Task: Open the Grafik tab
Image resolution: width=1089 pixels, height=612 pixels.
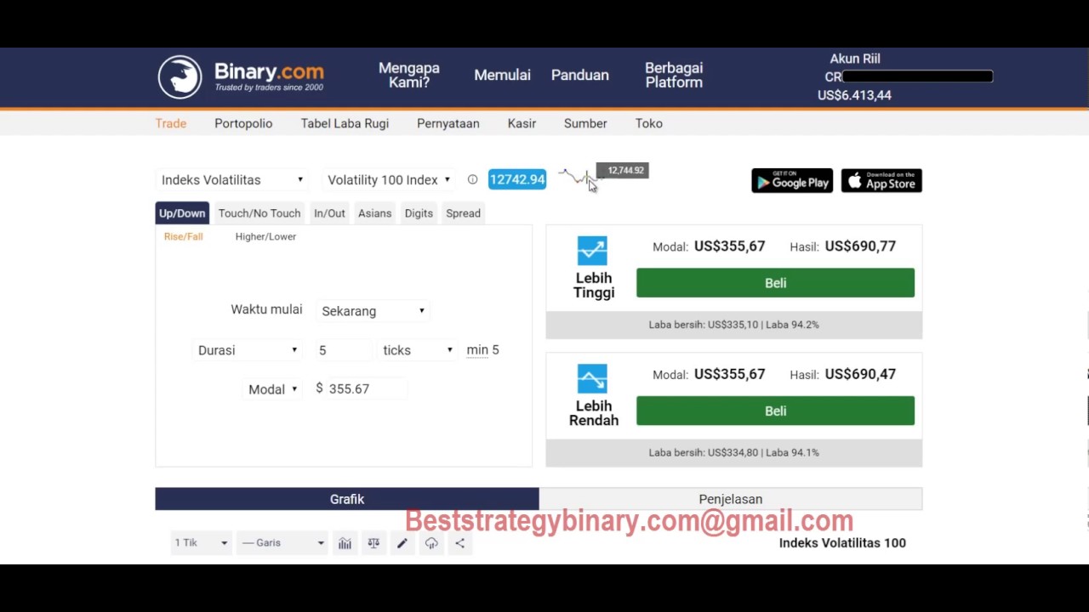Action: point(347,499)
